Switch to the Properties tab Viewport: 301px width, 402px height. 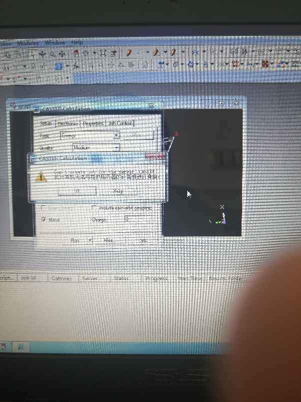tap(93, 123)
